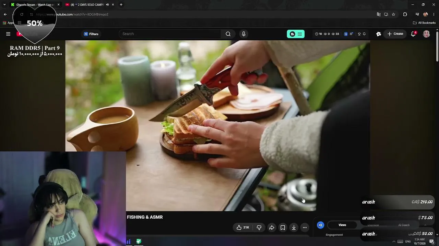Start voice search with microphone icon
Screen dimensions: 439x246
coord(244,34)
